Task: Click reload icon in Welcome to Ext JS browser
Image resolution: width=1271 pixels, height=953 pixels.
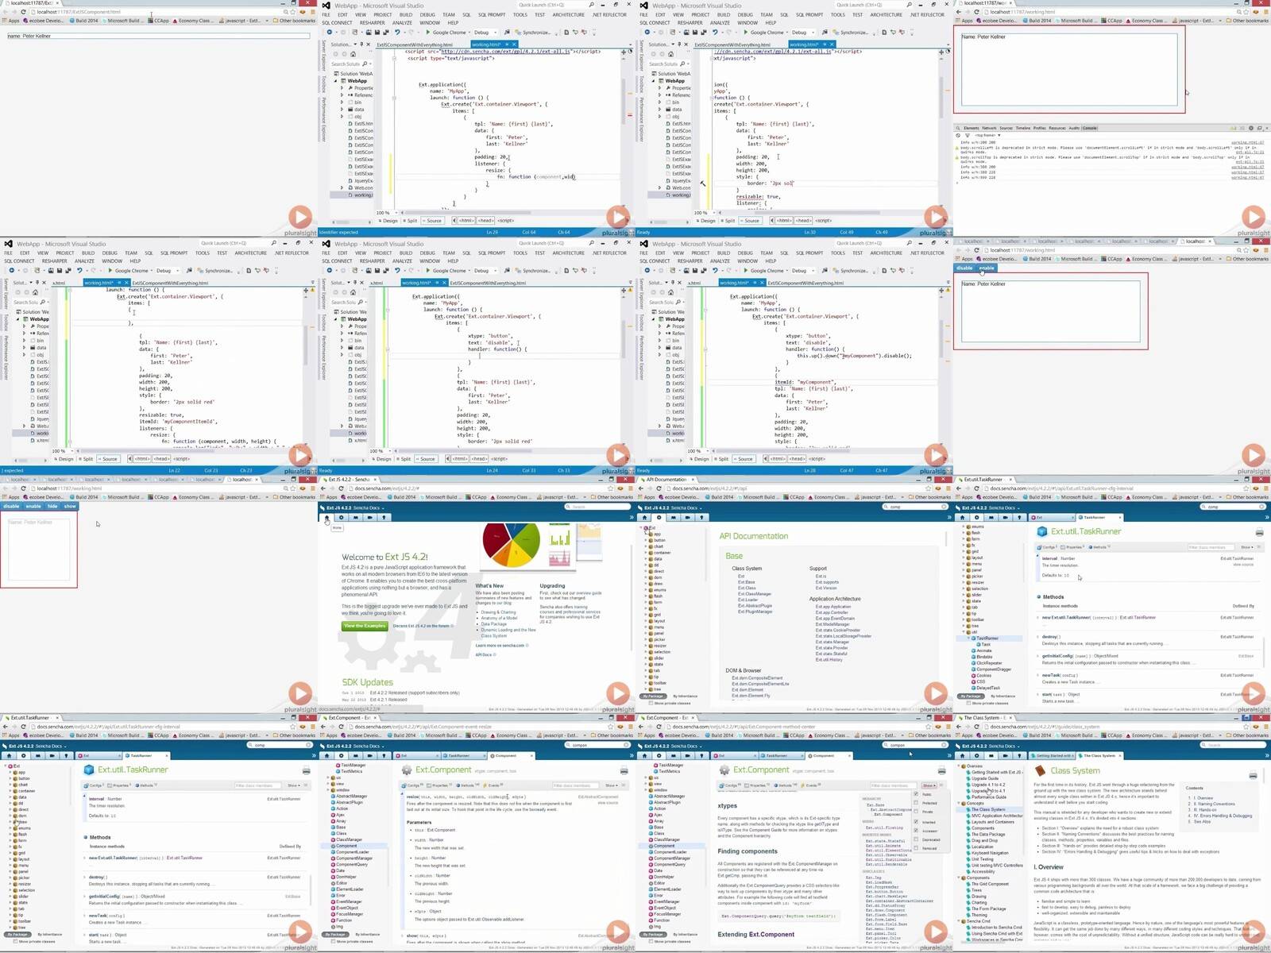Action: [x=342, y=488]
